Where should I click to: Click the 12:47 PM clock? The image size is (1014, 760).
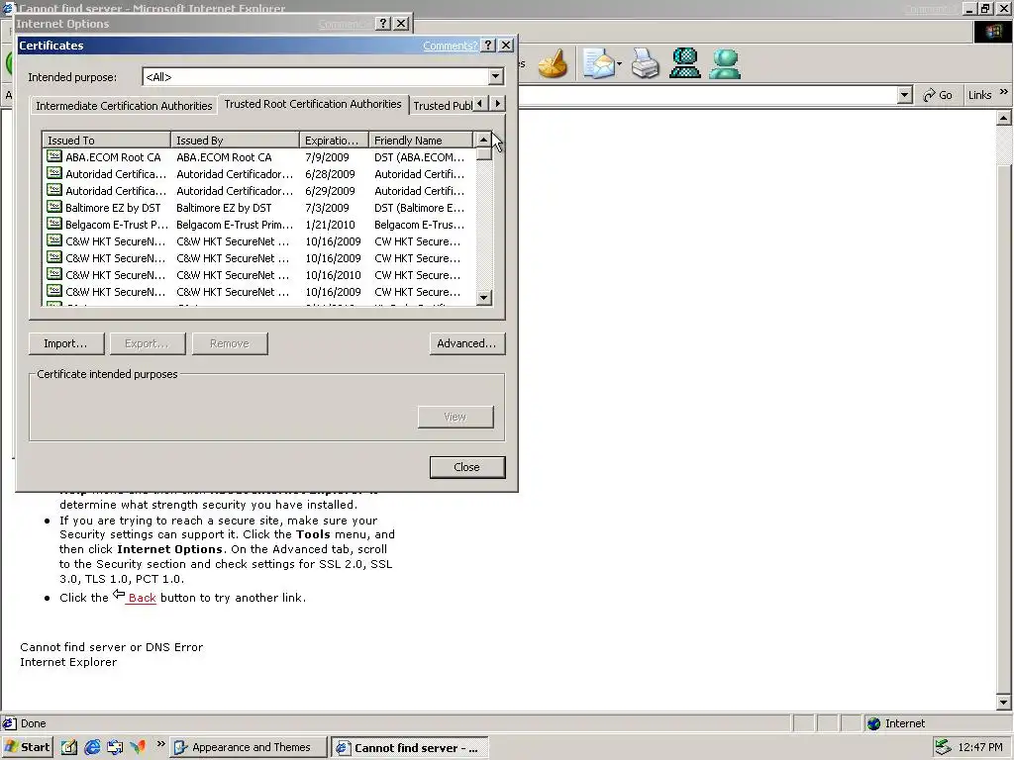click(x=980, y=747)
